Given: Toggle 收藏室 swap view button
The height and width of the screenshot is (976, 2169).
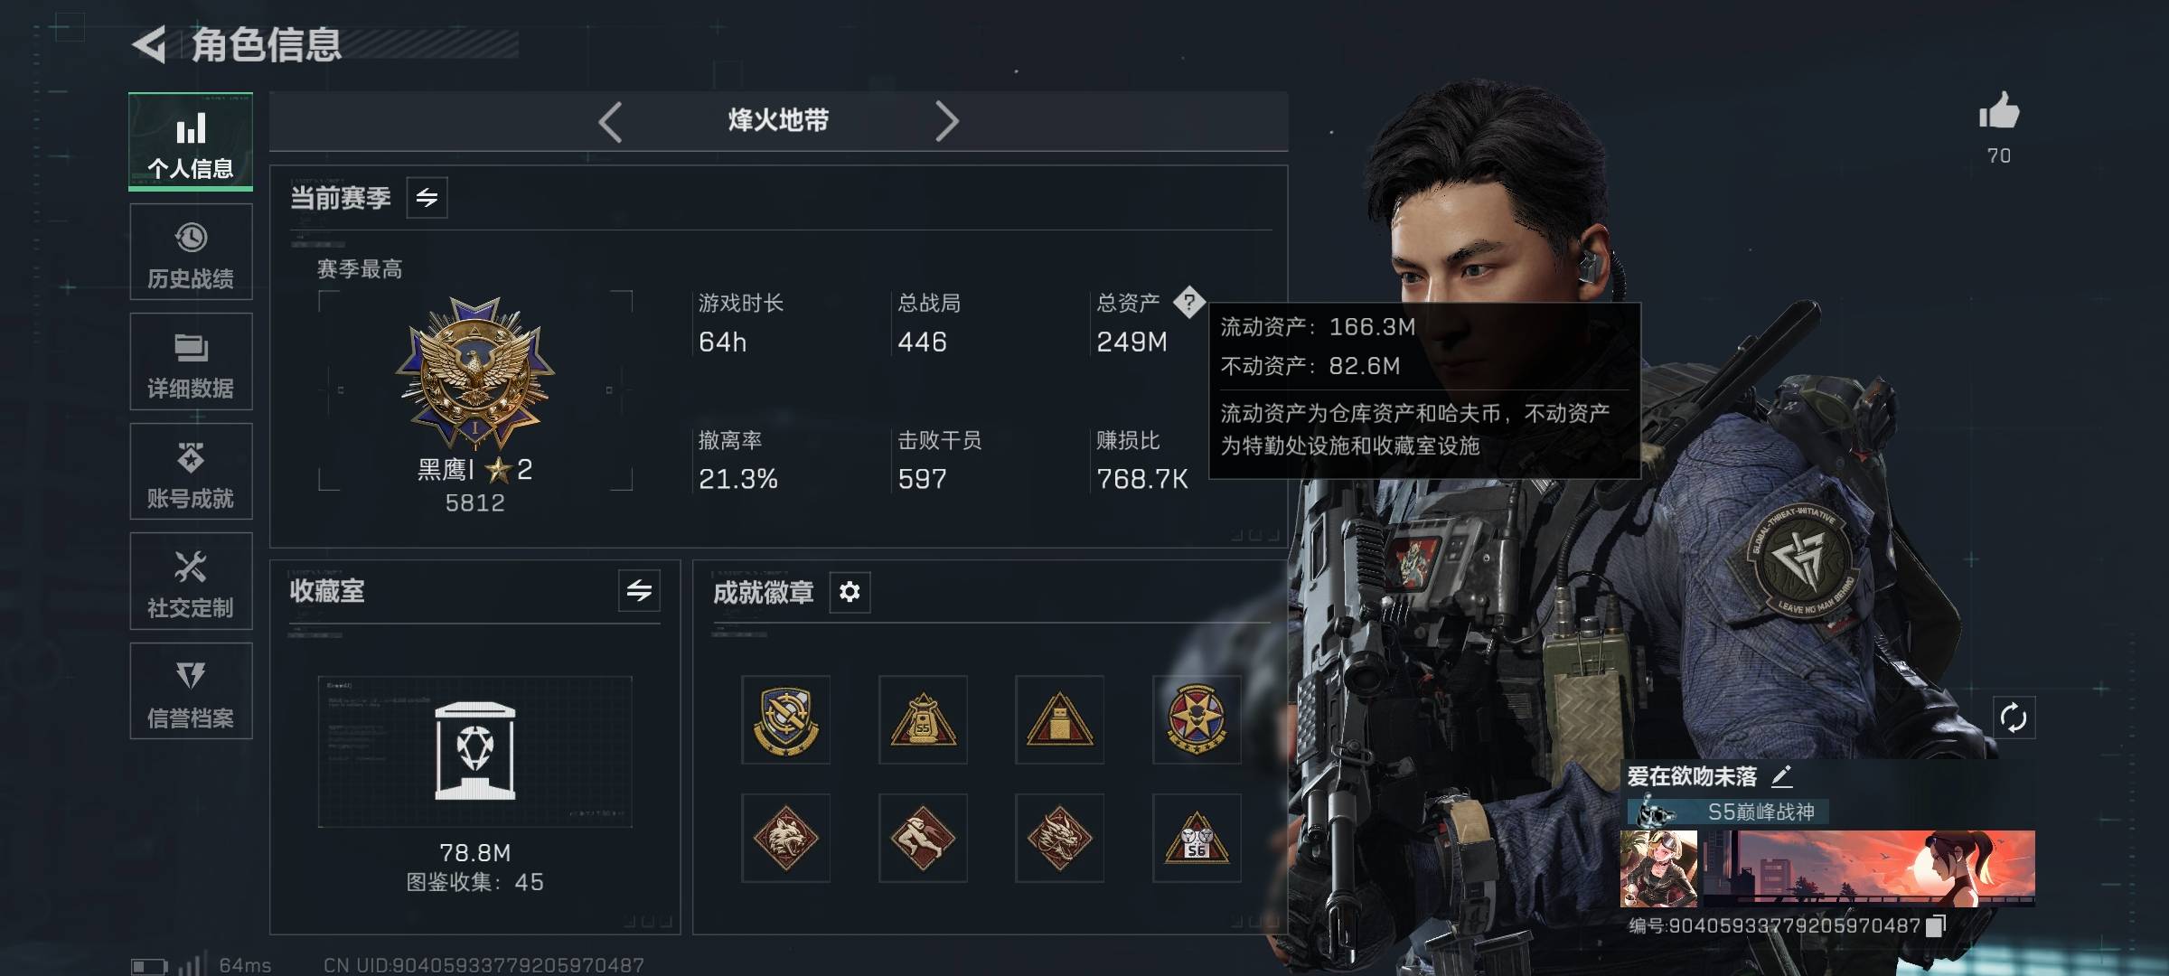Looking at the screenshot, I should pyautogui.click(x=639, y=591).
